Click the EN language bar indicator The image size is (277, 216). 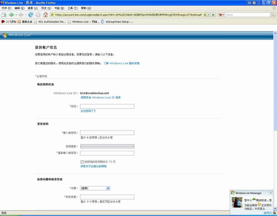click(x=249, y=3)
